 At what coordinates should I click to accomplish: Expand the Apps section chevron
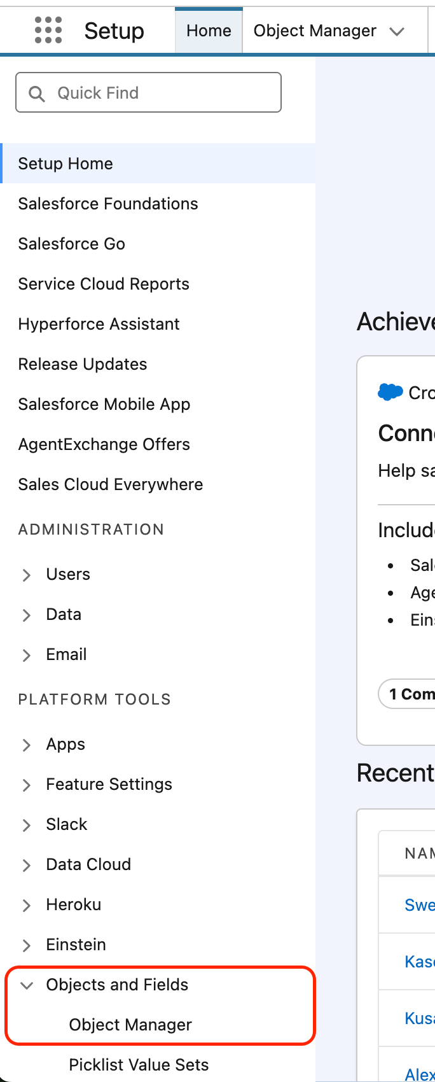click(27, 745)
